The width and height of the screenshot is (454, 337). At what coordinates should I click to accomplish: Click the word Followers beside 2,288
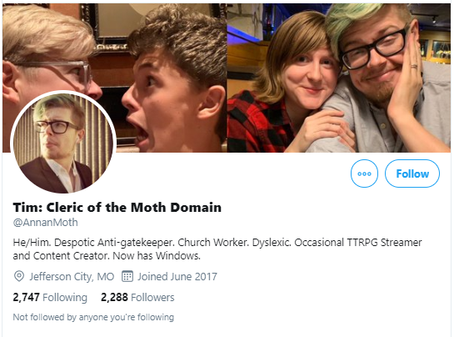tap(152, 298)
